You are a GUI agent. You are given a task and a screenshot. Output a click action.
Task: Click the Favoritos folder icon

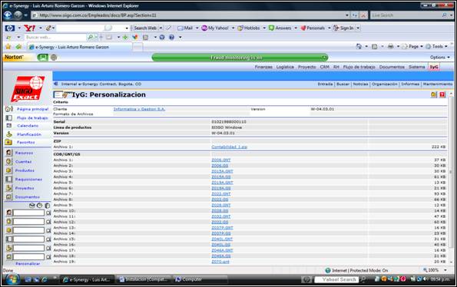[8, 142]
